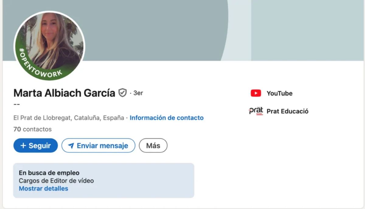Open the Prat Educació link text
The image size is (365, 209).
pyautogui.click(x=287, y=111)
